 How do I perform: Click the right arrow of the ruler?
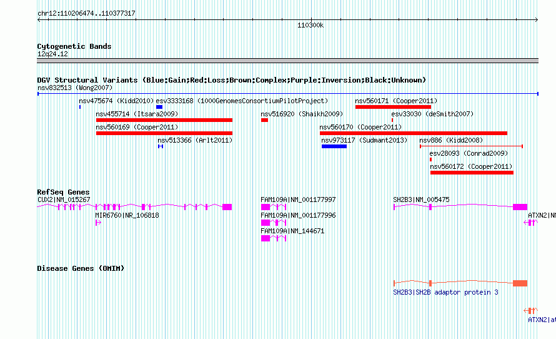click(537, 19)
